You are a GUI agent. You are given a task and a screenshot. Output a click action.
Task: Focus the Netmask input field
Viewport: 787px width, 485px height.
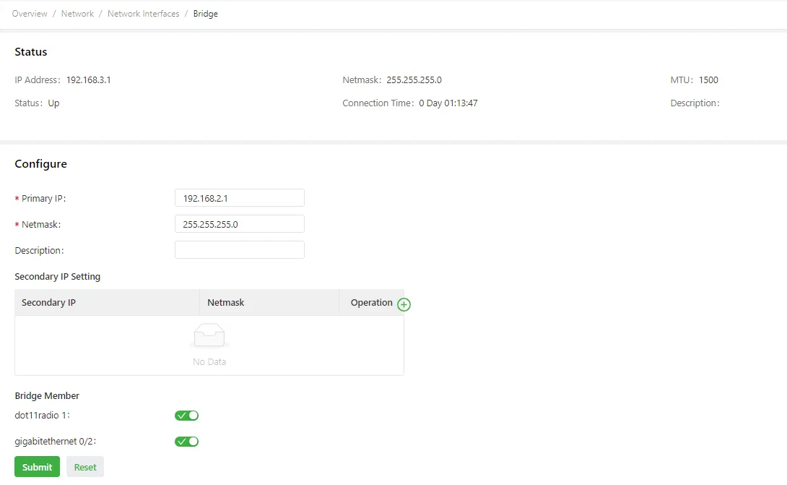(240, 224)
